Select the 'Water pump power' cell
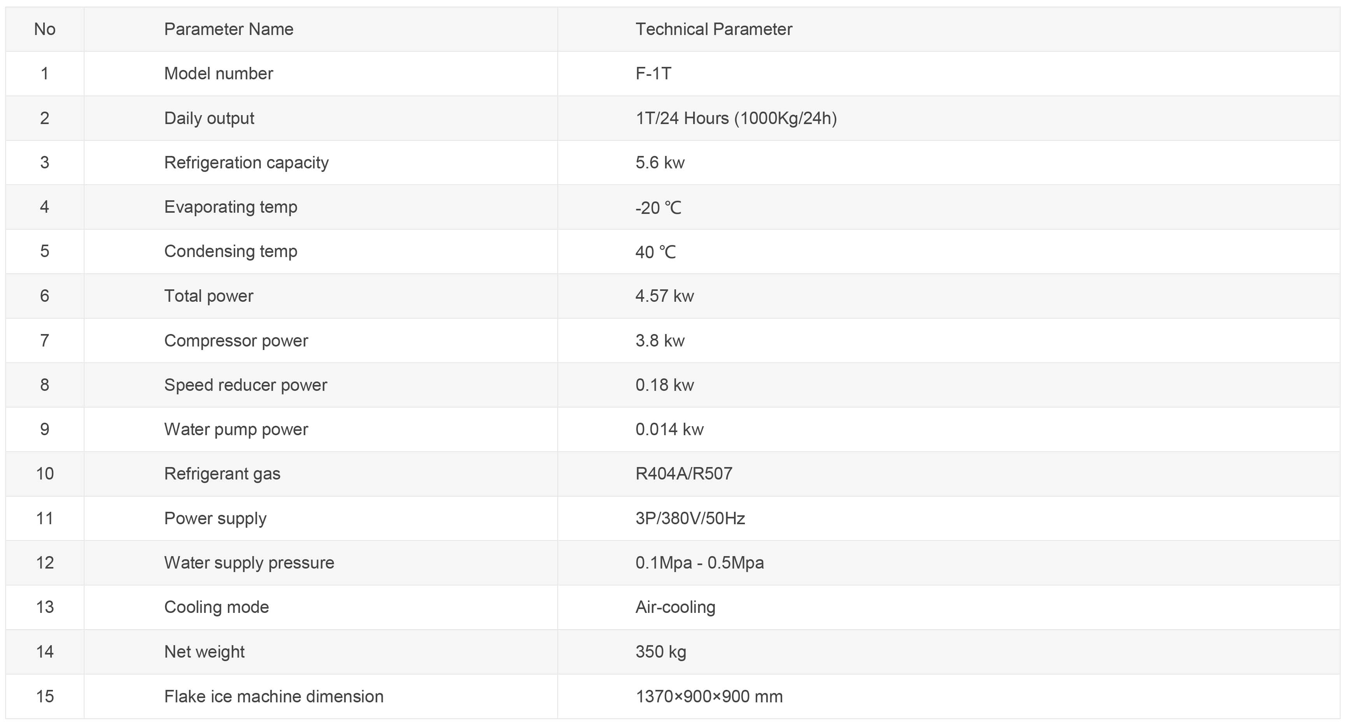Viewport: 1347px width, 728px height. (321, 430)
